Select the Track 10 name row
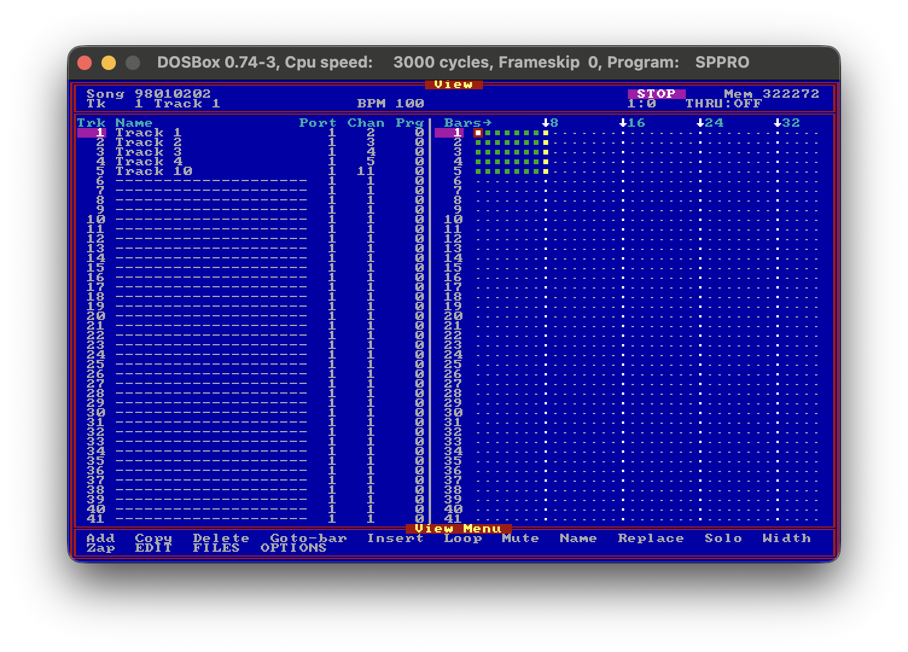The width and height of the screenshot is (908, 652). click(153, 171)
